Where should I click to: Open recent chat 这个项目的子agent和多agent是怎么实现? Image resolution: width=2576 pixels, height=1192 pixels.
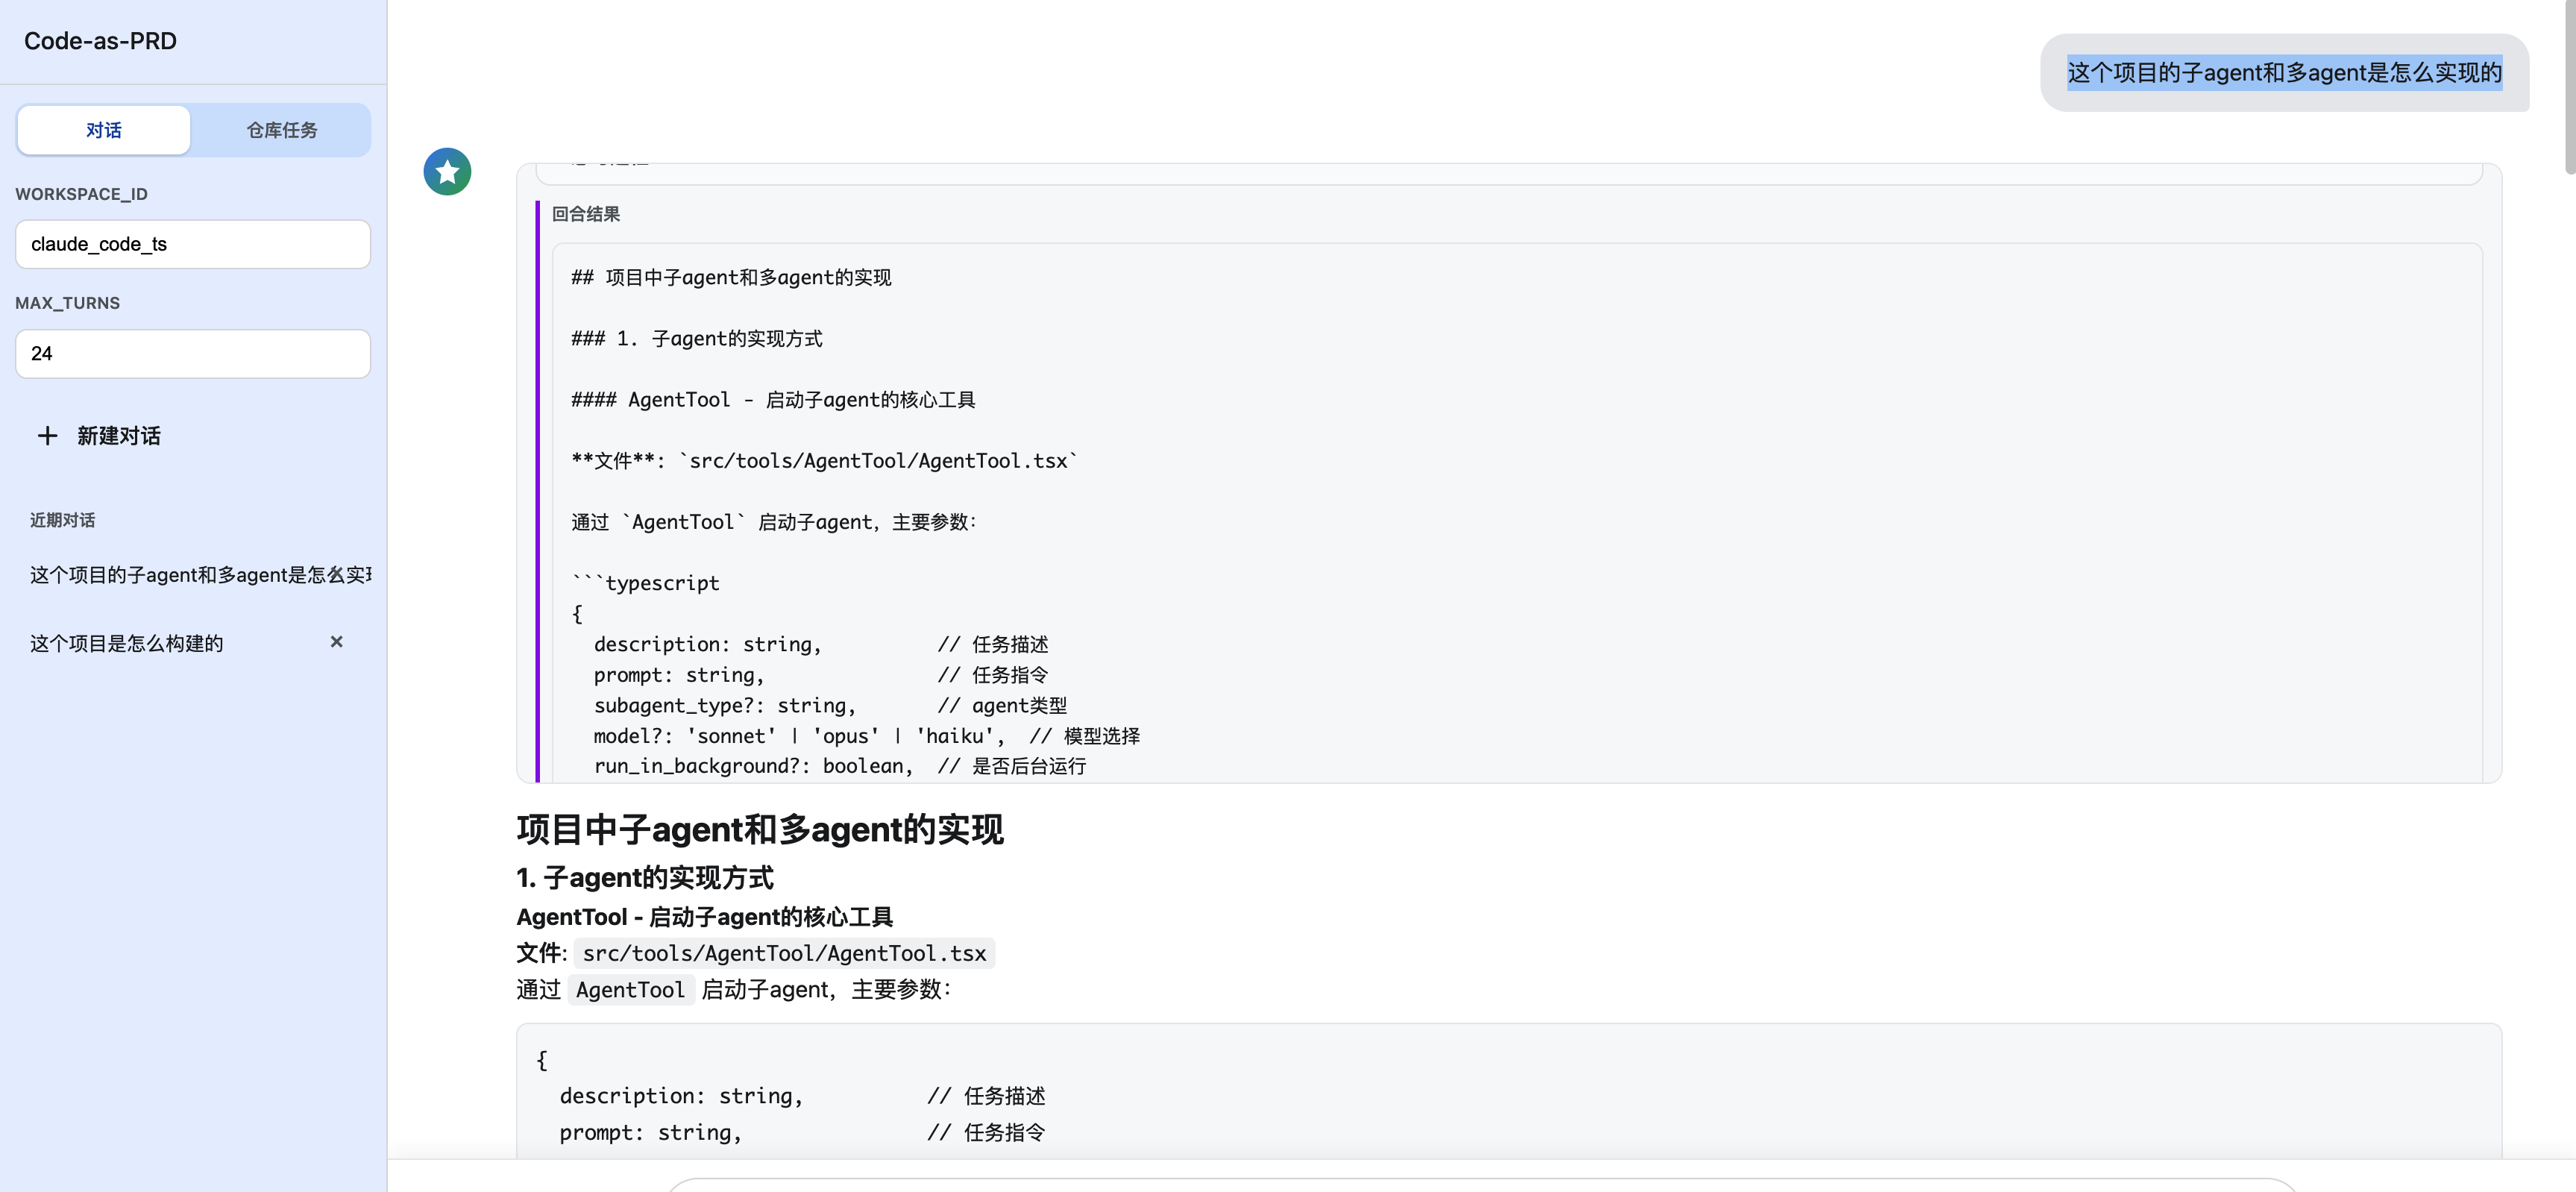[190, 574]
